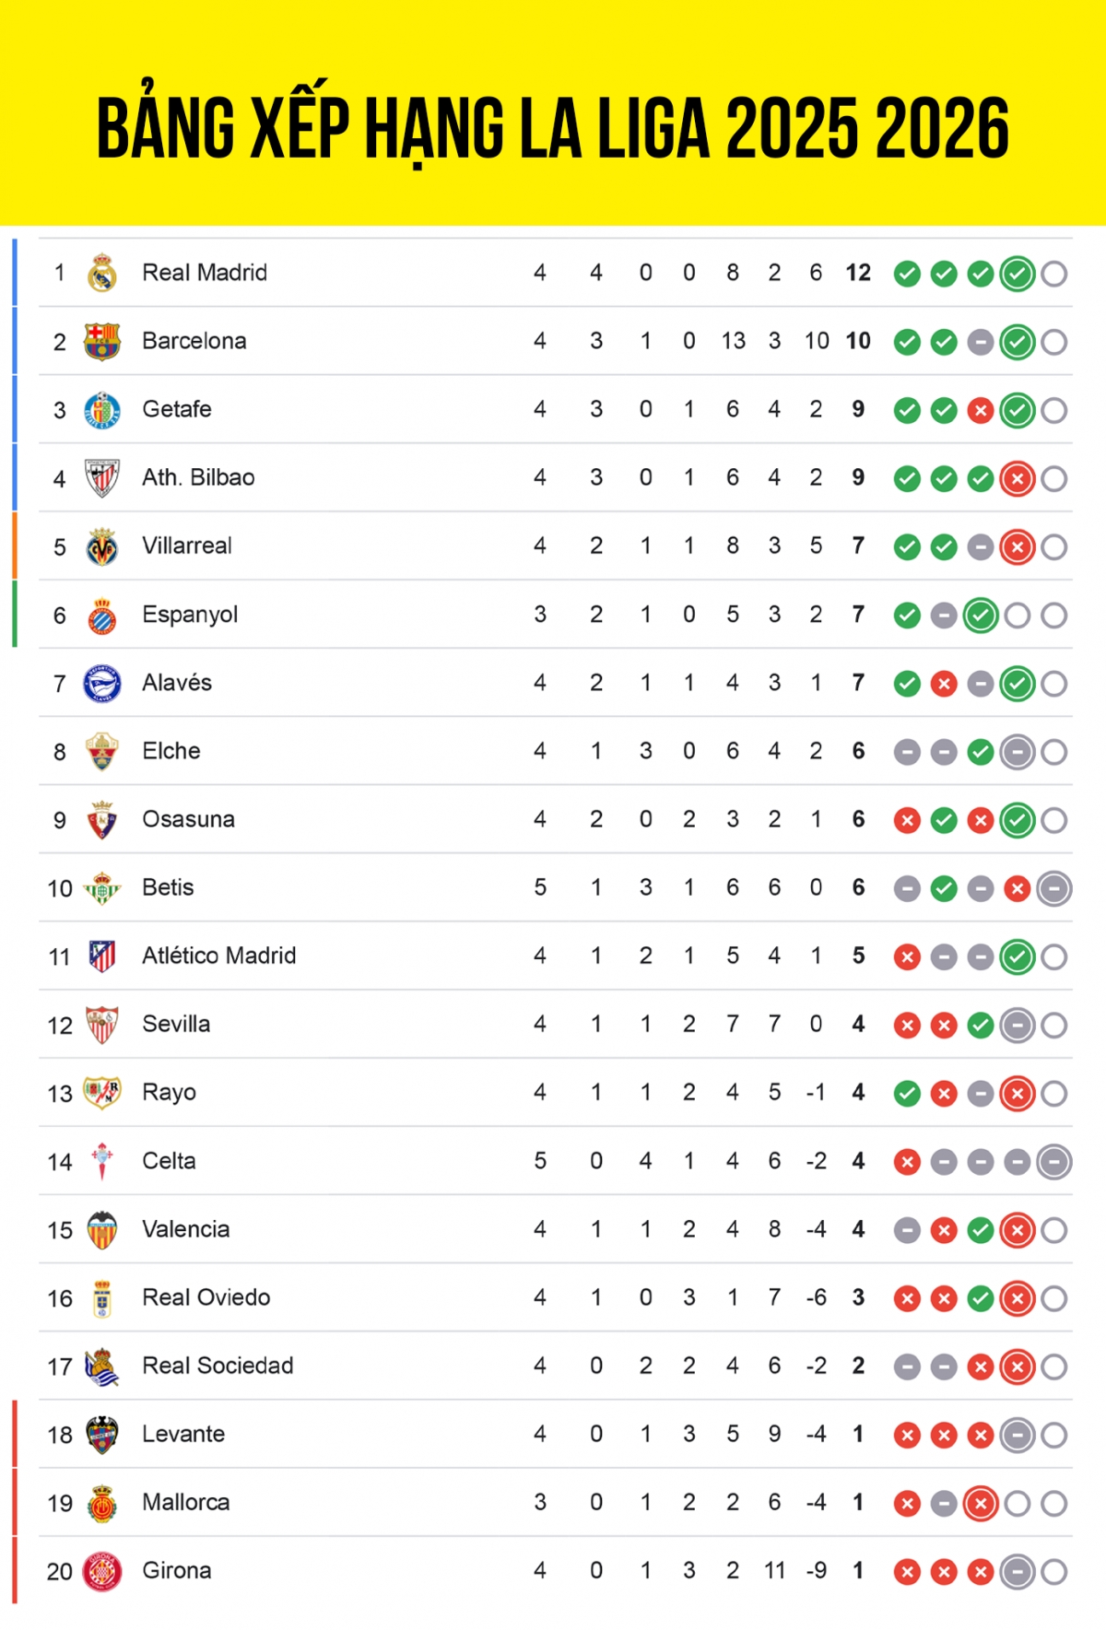Open the Osasuna team name link
The width and height of the screenshot is (1106, 1630).
point(188,819)
